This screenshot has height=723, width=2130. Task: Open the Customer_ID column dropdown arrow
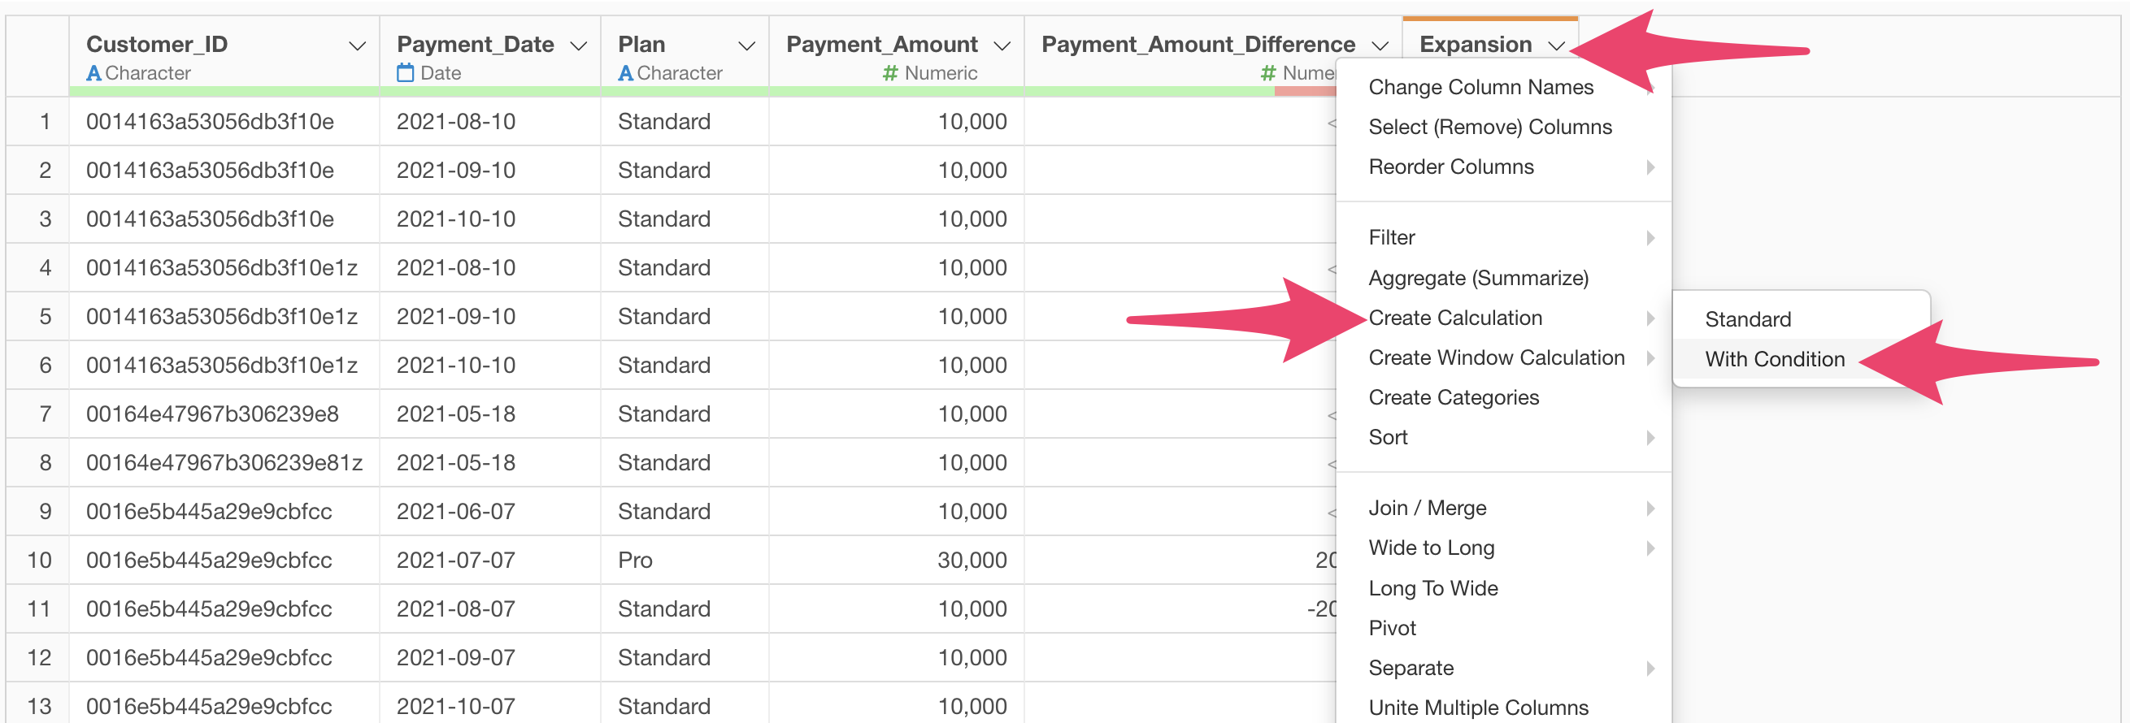coord(357,46)
